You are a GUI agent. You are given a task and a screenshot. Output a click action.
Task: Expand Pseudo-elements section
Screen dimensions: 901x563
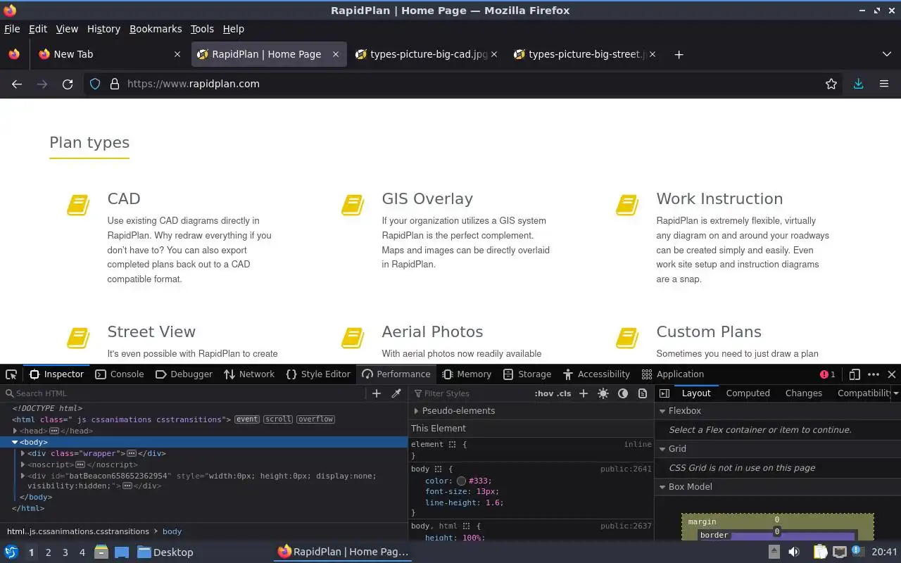pyautogui.click(x=417, y=411)
